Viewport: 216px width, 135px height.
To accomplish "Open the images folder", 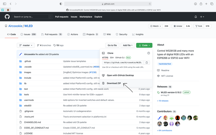I will click(x=28, y=72).
